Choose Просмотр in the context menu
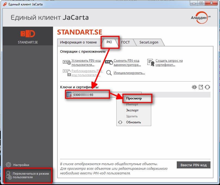220x185 pixels. [134, 98]
